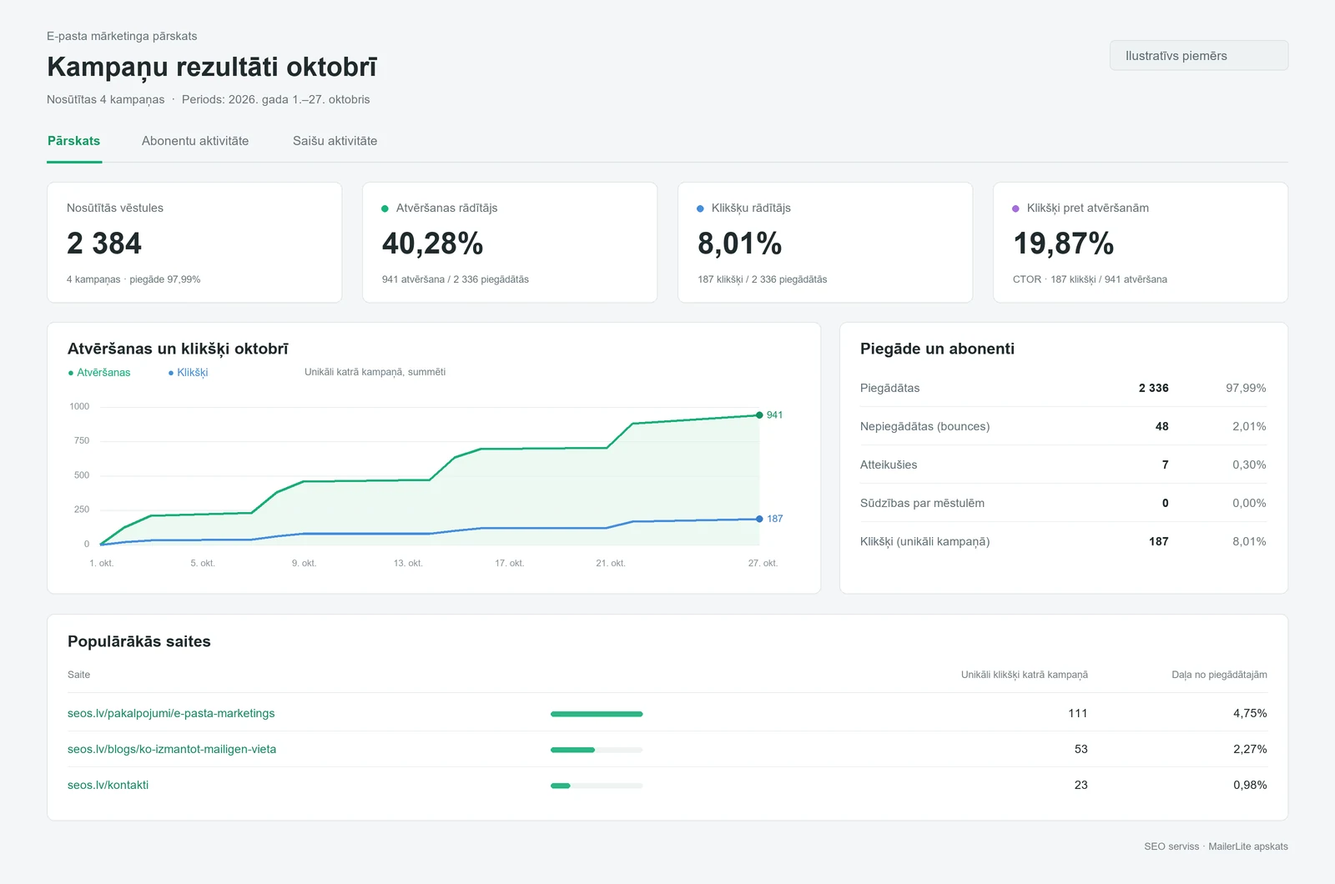Click the 27. okt. axis label

(x=763, y=563)
